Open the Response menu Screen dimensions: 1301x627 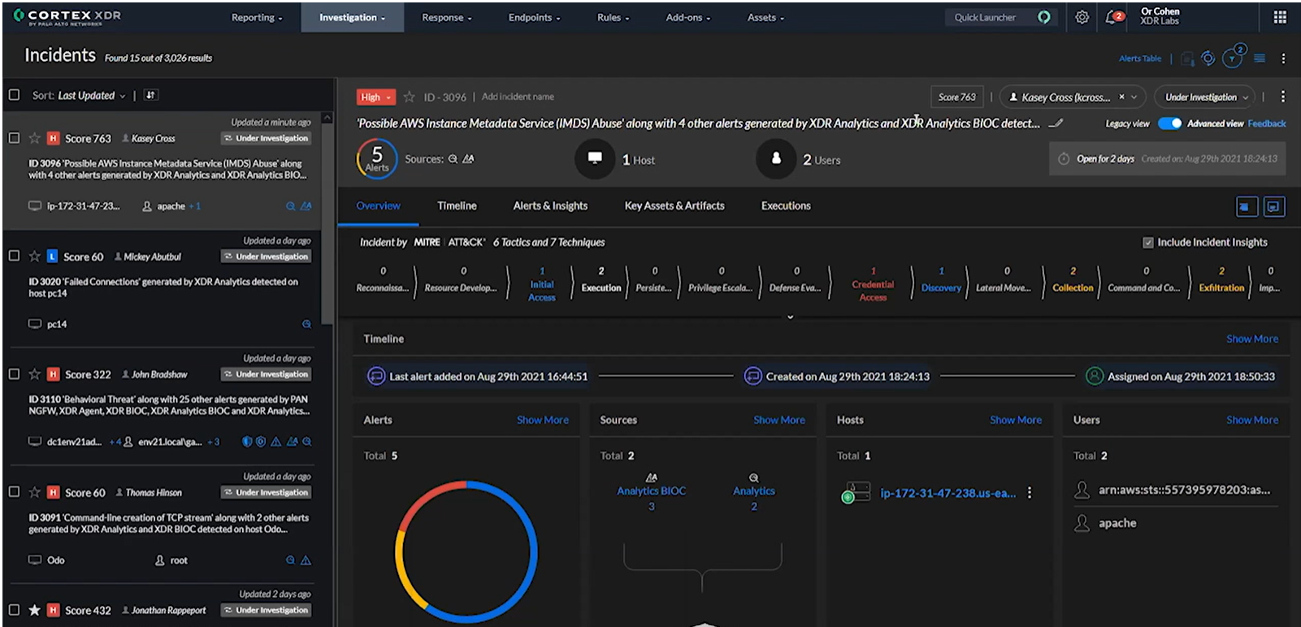pyautogui.click(x=446, y=17)
